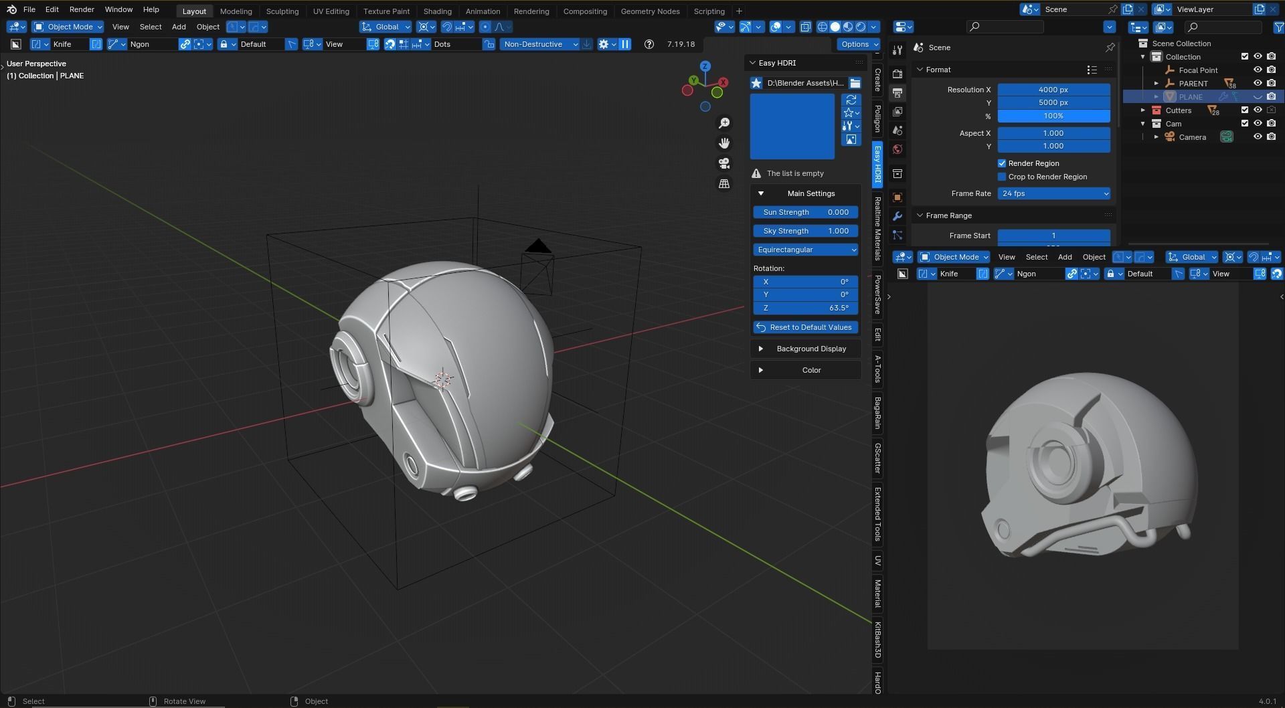Reload the Easy HDRI previews
Screen dimensions: 1285x708
851,100
